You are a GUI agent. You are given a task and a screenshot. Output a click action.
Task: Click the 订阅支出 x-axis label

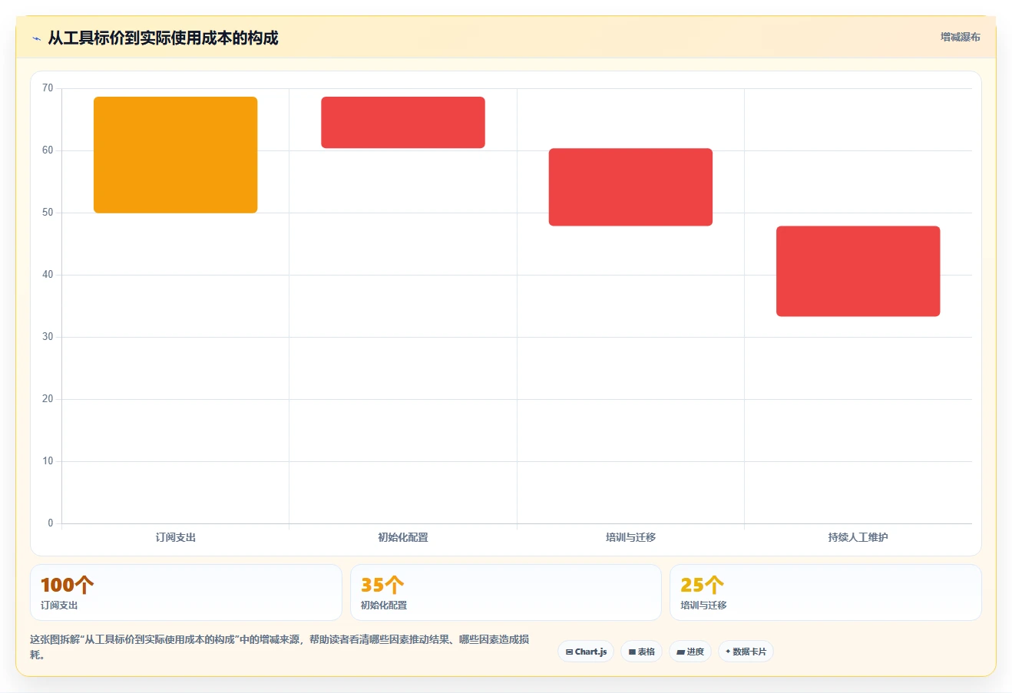tap(175, 537)
